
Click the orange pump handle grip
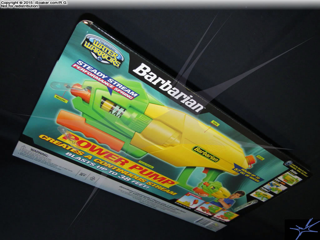pyautogui.click(x=89, y=131)
